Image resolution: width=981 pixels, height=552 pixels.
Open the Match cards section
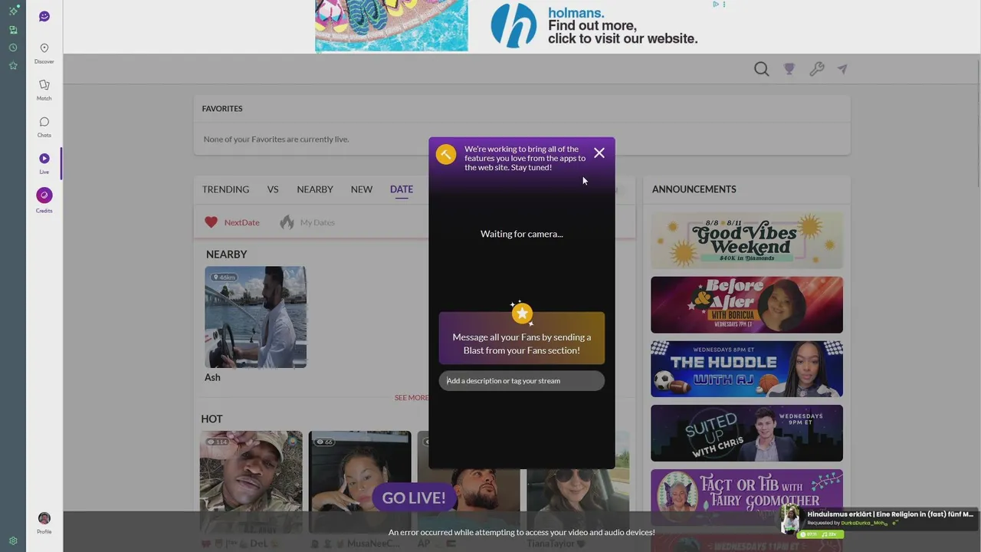(x=44, y=90)
